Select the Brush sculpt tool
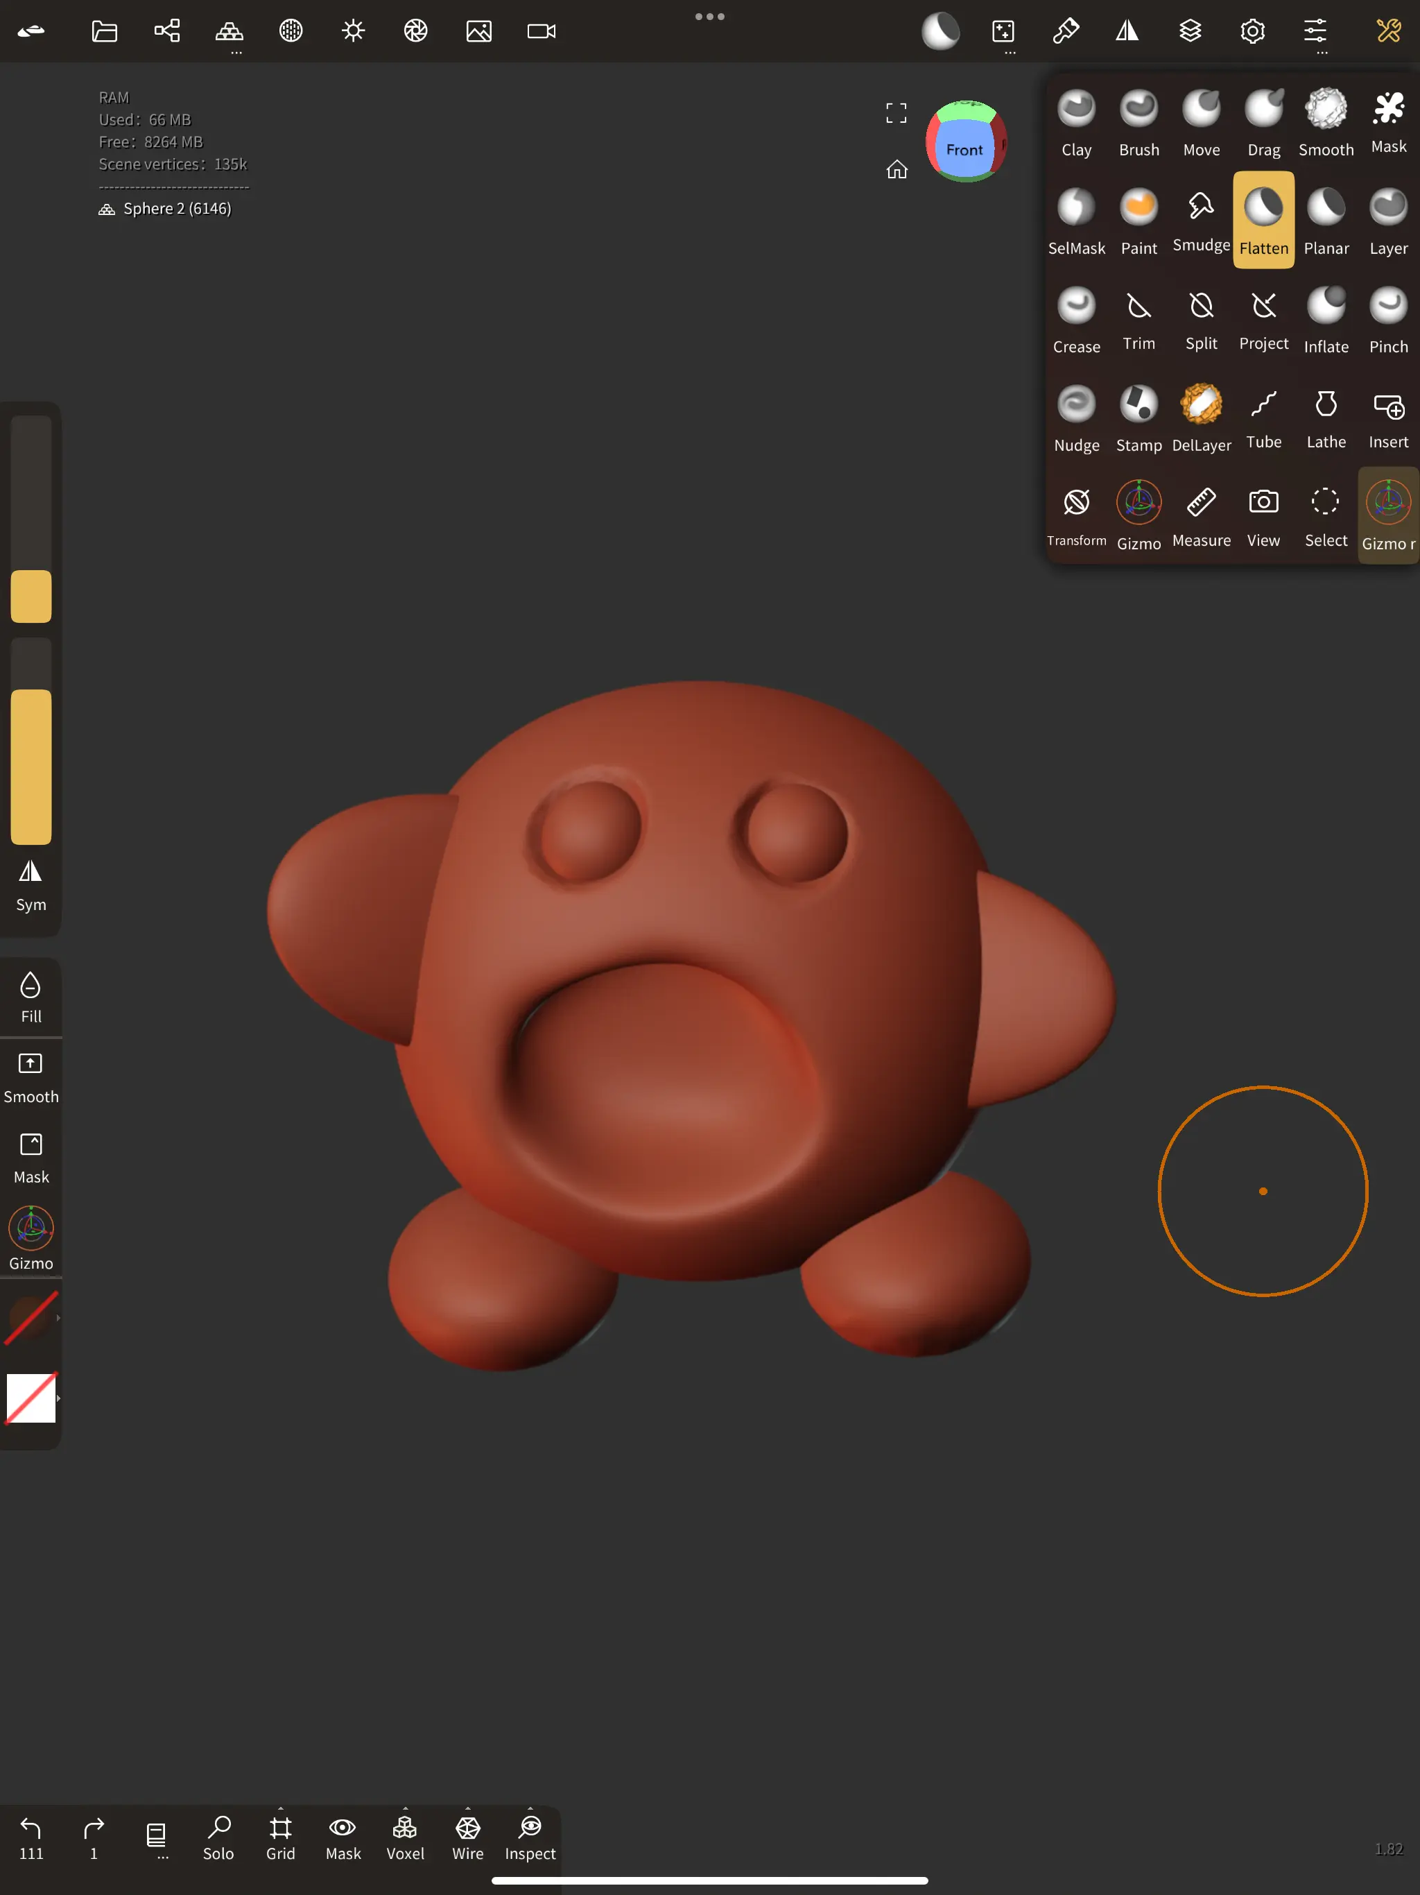The height and width of the screenshot is (1895, 1420). pos(1139,123)
